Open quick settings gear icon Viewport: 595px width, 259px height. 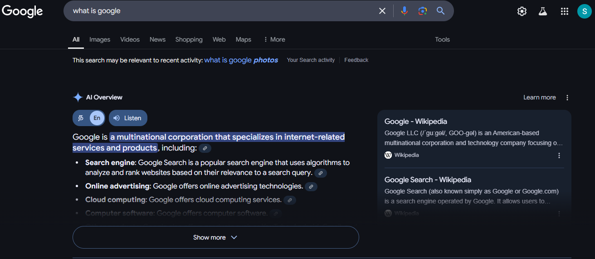click(x=522, y=11)
